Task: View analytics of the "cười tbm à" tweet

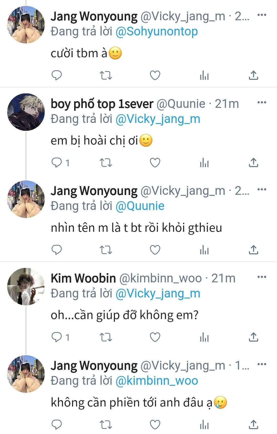Action: [x=204, y=75]
